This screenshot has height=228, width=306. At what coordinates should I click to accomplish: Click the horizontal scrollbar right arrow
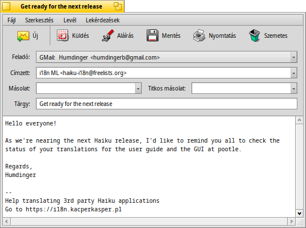coord(292,221)
